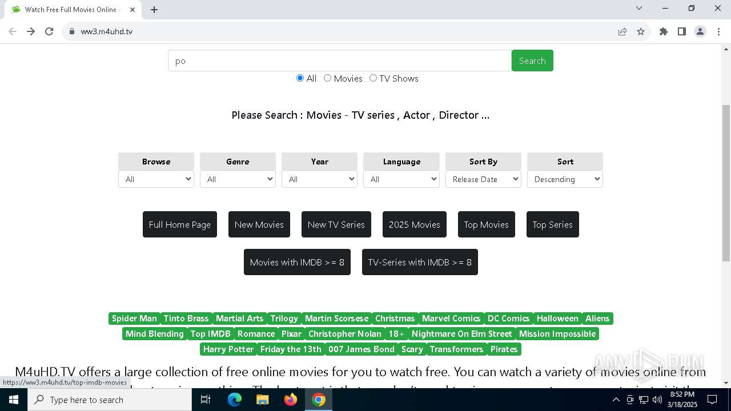Click the Top Series button
Image resolution: width=731 pixels, height=411 pixels.
(x=553, y=224)
